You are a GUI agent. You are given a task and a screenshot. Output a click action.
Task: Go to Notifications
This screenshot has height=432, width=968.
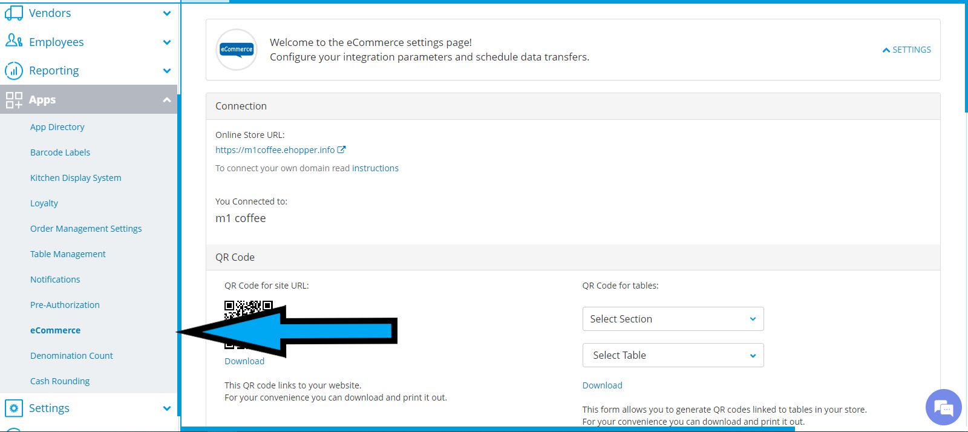pos(55,280)
